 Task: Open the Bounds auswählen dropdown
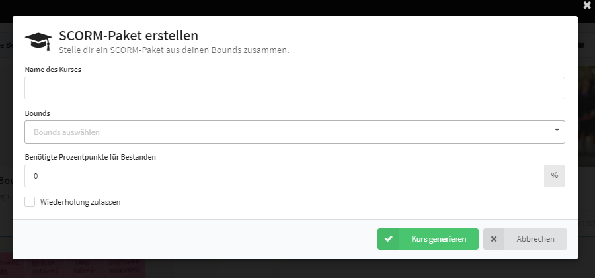point(295,132)
